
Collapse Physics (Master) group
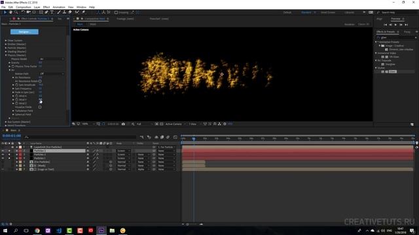(6, 55)
